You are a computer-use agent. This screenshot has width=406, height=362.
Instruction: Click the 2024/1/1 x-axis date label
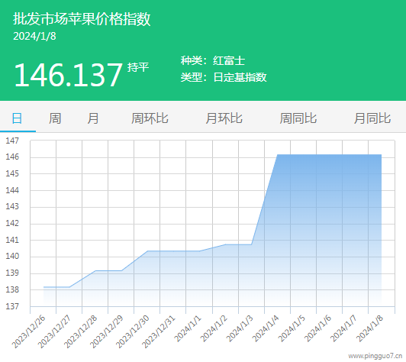[x=188, y=328]
